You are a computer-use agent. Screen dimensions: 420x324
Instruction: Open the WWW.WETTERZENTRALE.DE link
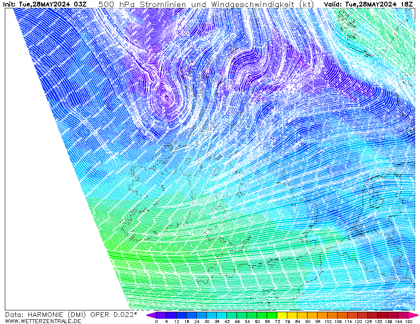(x=43, y=321)
